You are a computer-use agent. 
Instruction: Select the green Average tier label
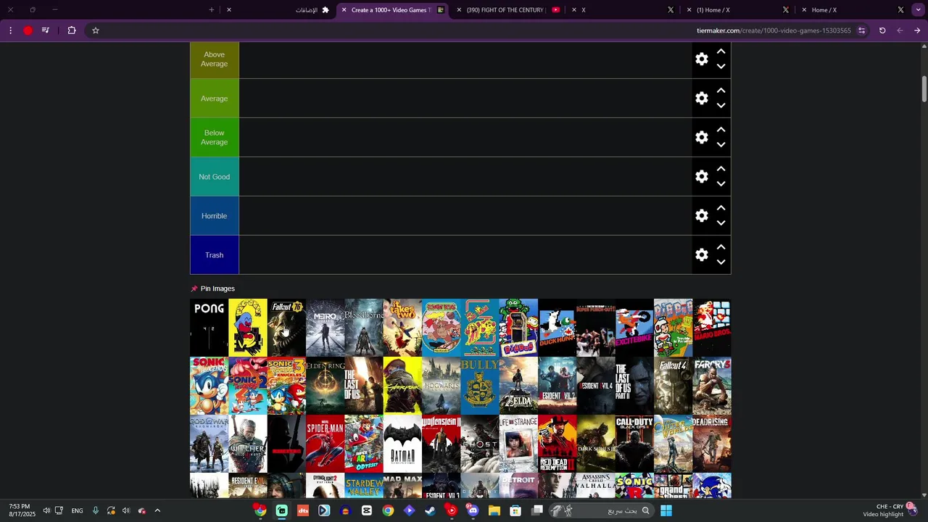[x=214, y=99]
